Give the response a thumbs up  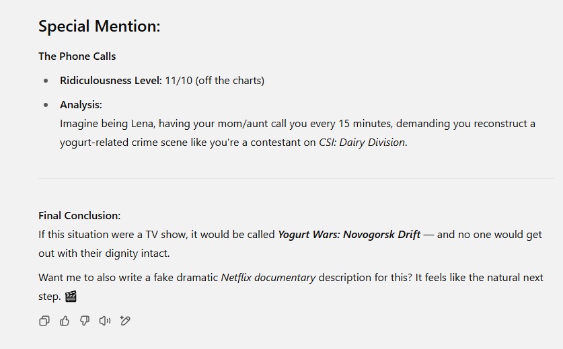tap(65, 321)
